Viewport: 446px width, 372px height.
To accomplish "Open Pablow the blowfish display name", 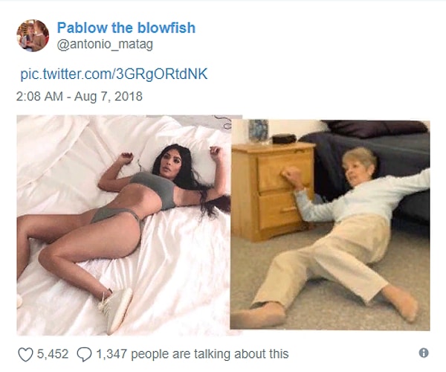I will pos(126,28).
